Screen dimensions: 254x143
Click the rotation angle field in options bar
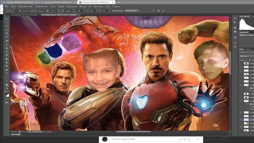click(79, 11)
